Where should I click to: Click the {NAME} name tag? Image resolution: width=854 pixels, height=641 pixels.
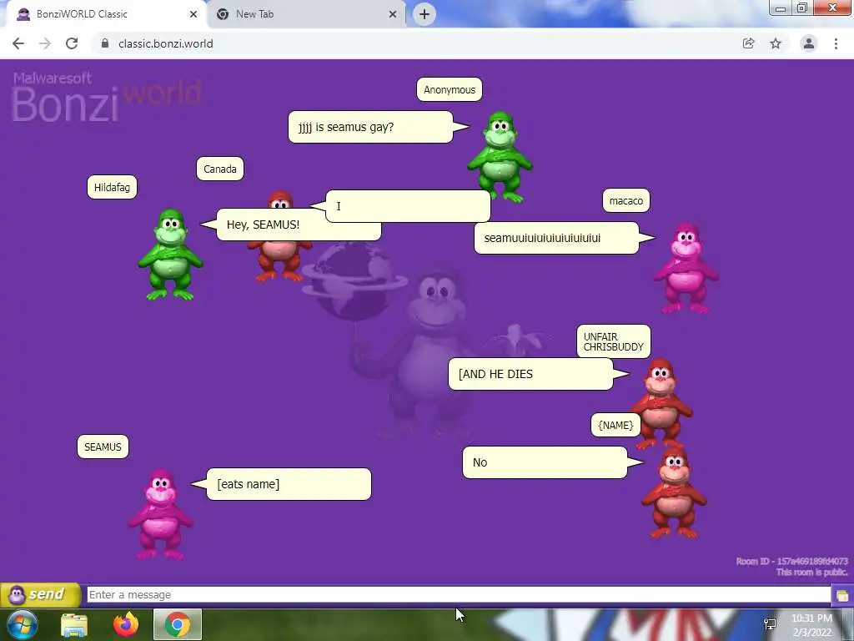[x=615, y=425]
